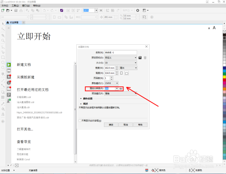Click the plus new tab button
Image resolution: width=226 pixels, height=174 pixels.
pos(24,23)
